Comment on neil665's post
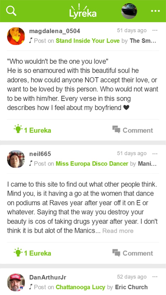Viewport: 166px width, 295px height. click(x=133, y=253)
